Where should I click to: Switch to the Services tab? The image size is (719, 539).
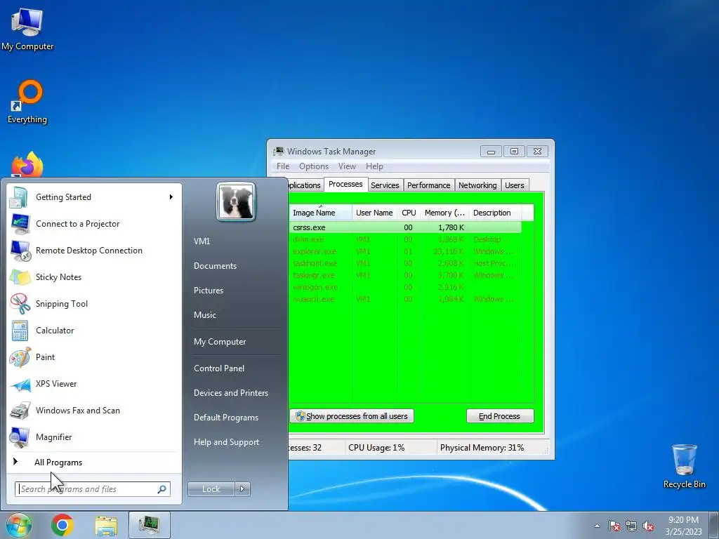point(385,185)
